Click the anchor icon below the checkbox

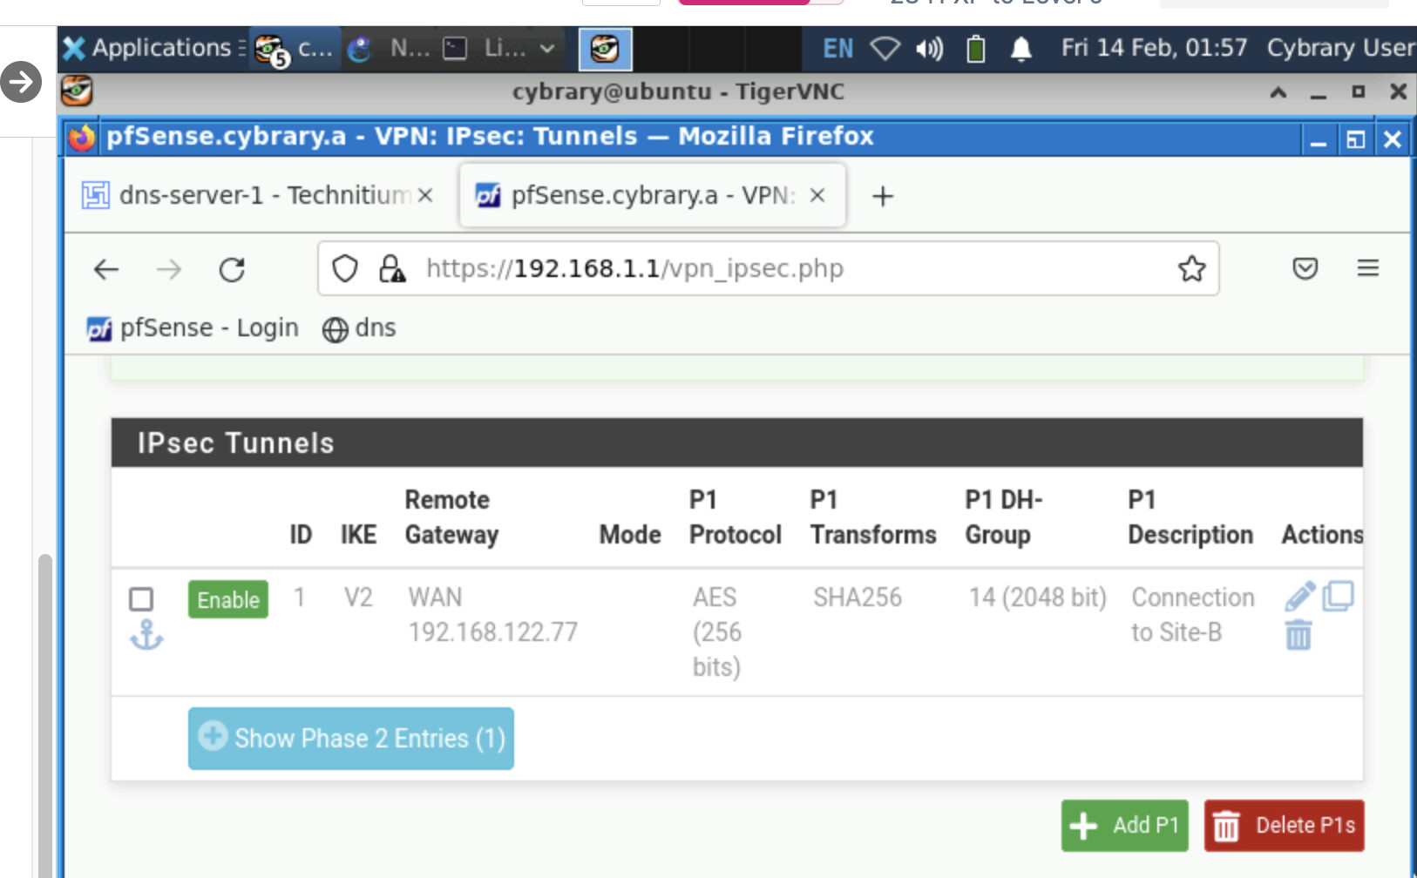(146, 636)
